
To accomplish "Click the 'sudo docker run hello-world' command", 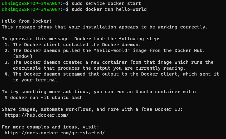I will (109, 9).
